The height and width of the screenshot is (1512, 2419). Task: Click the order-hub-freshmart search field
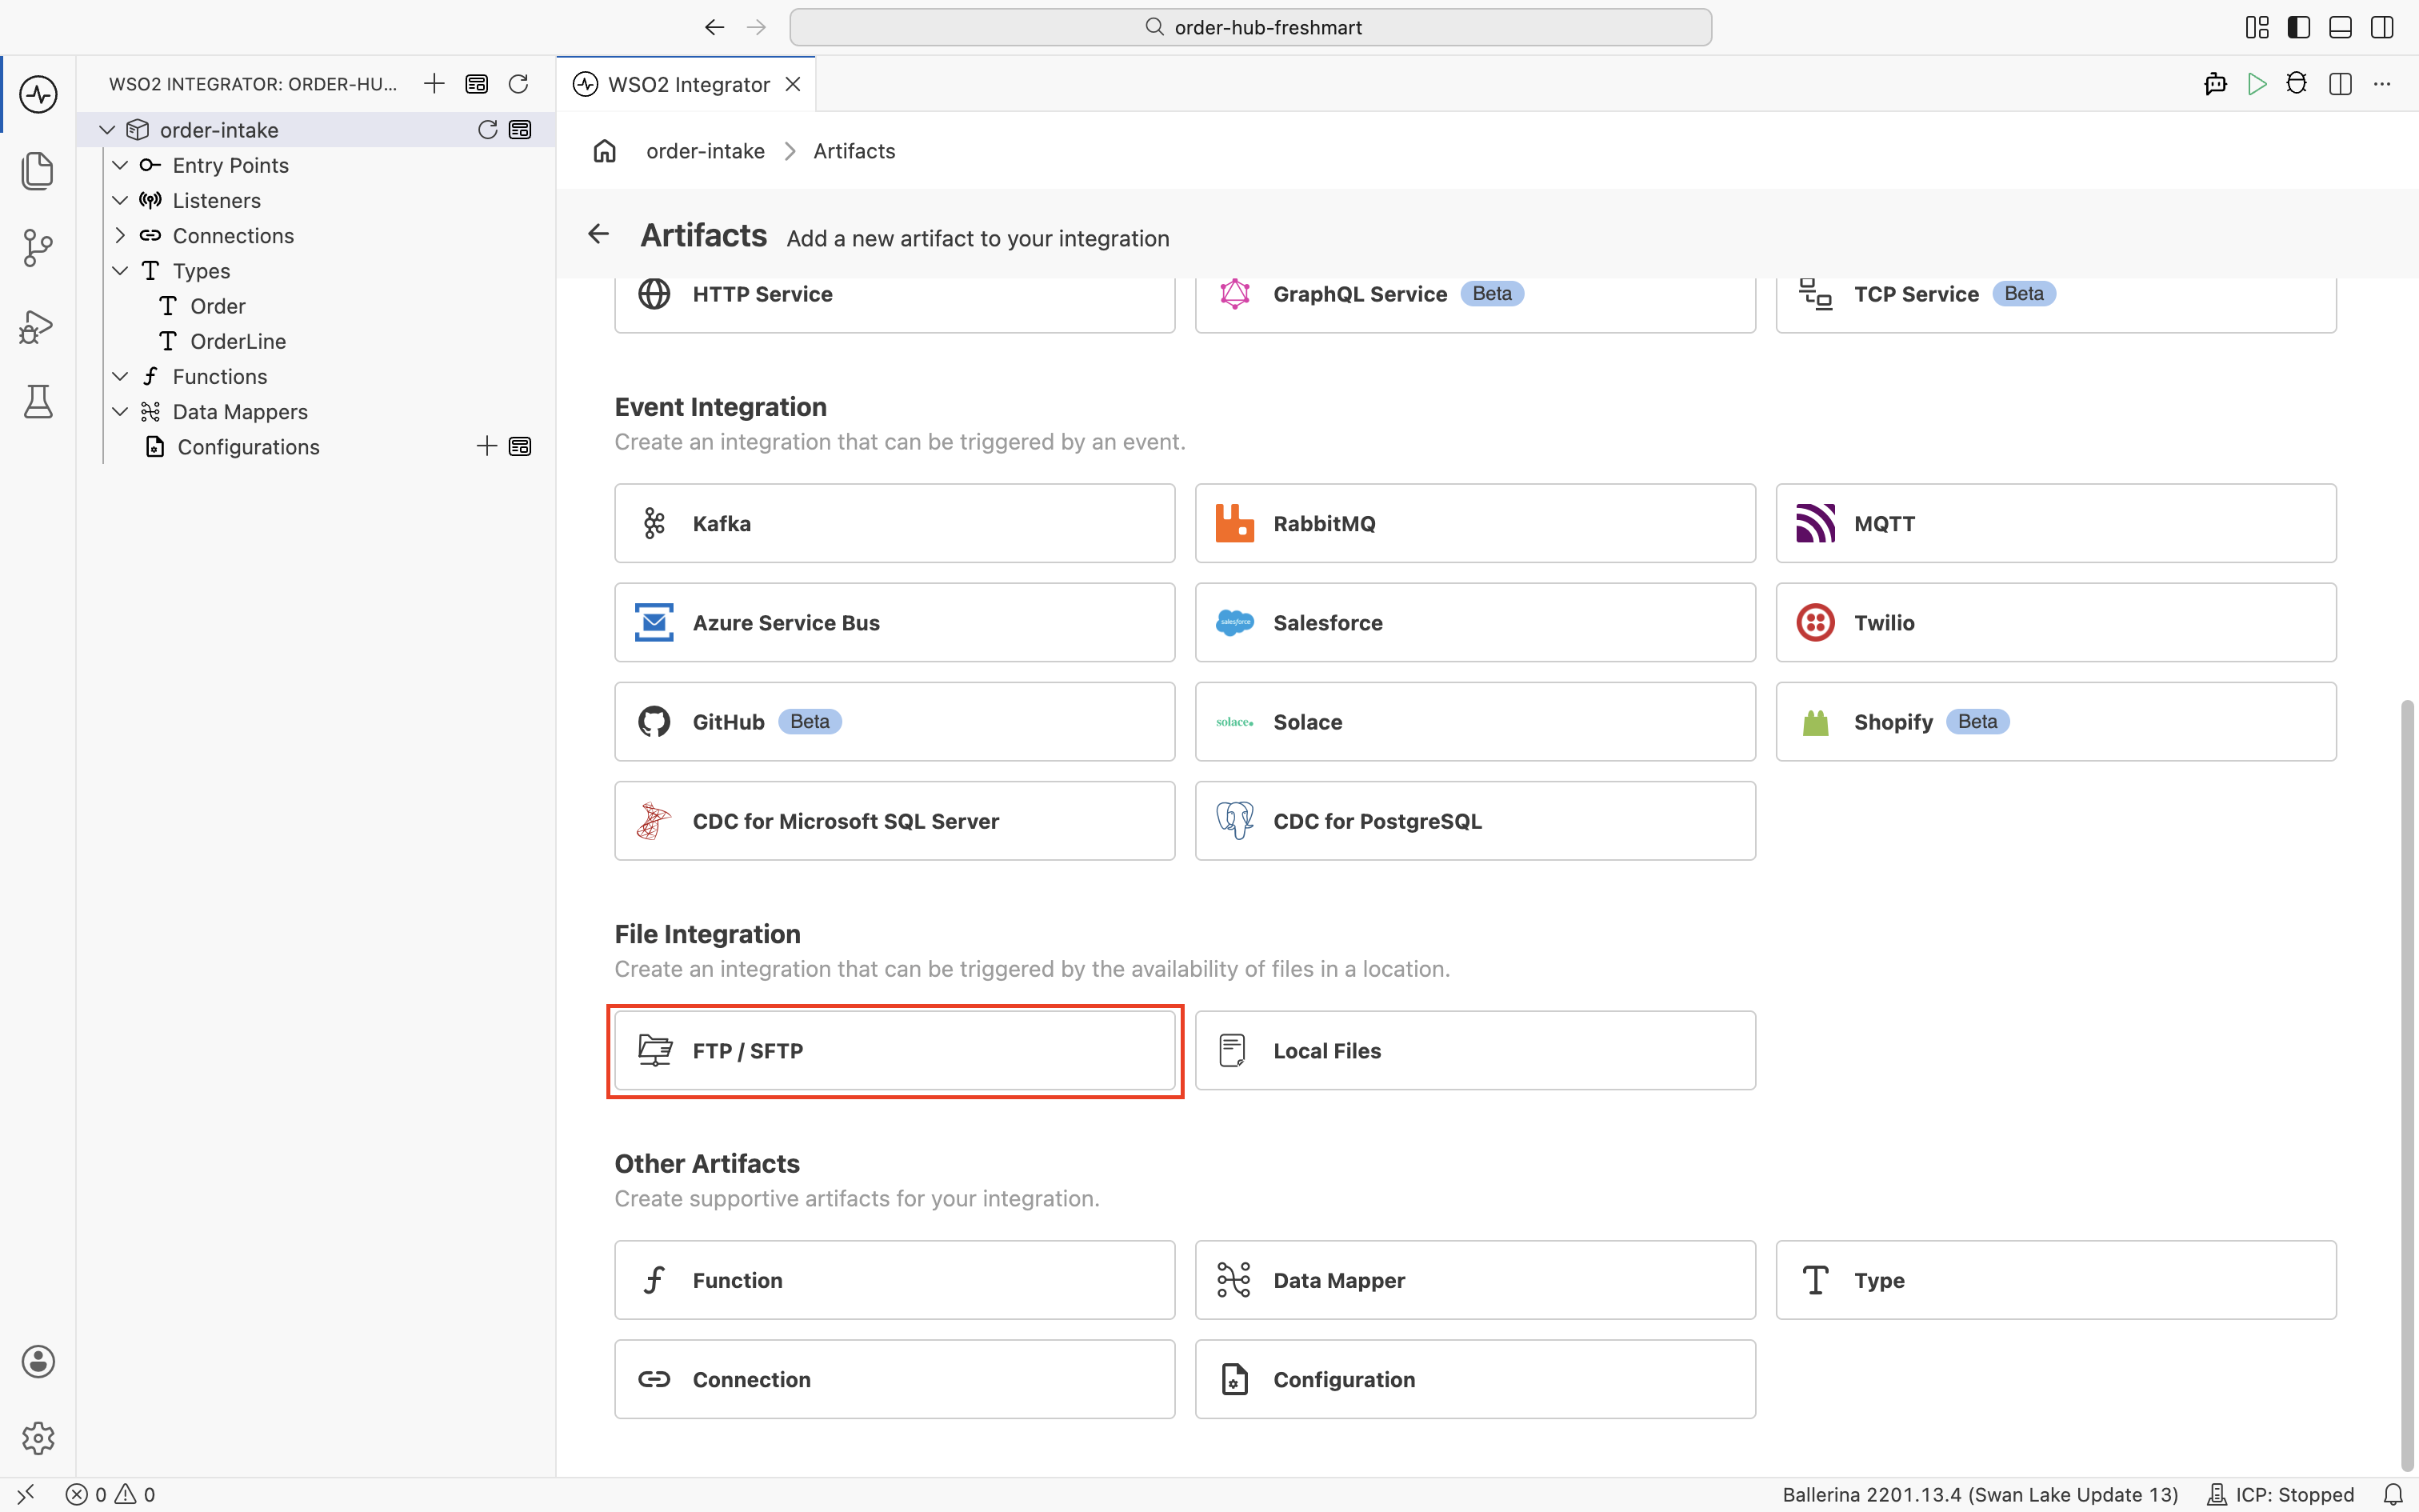point(1249,27)
